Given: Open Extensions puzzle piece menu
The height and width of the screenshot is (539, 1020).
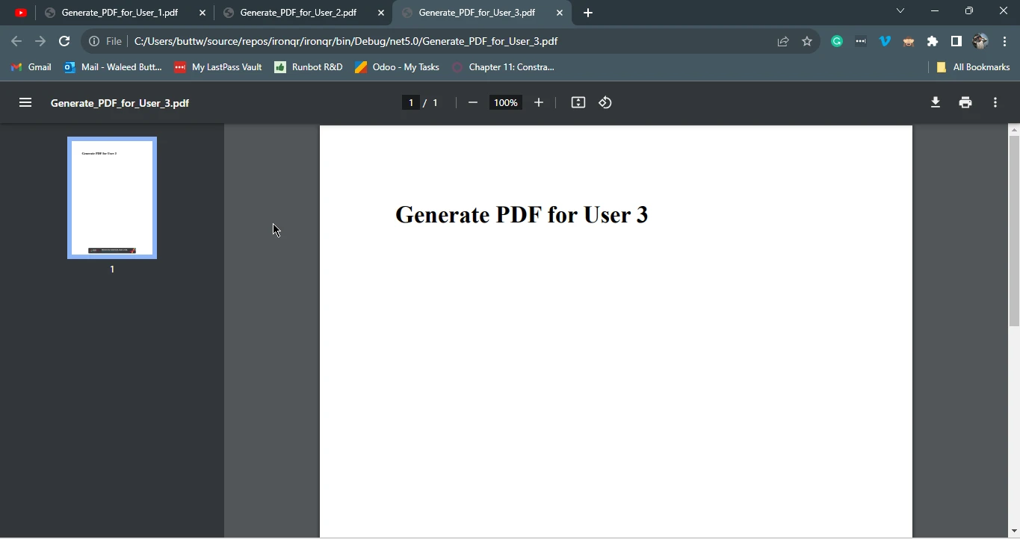Looking at the screenshot, I should (933, 41).
